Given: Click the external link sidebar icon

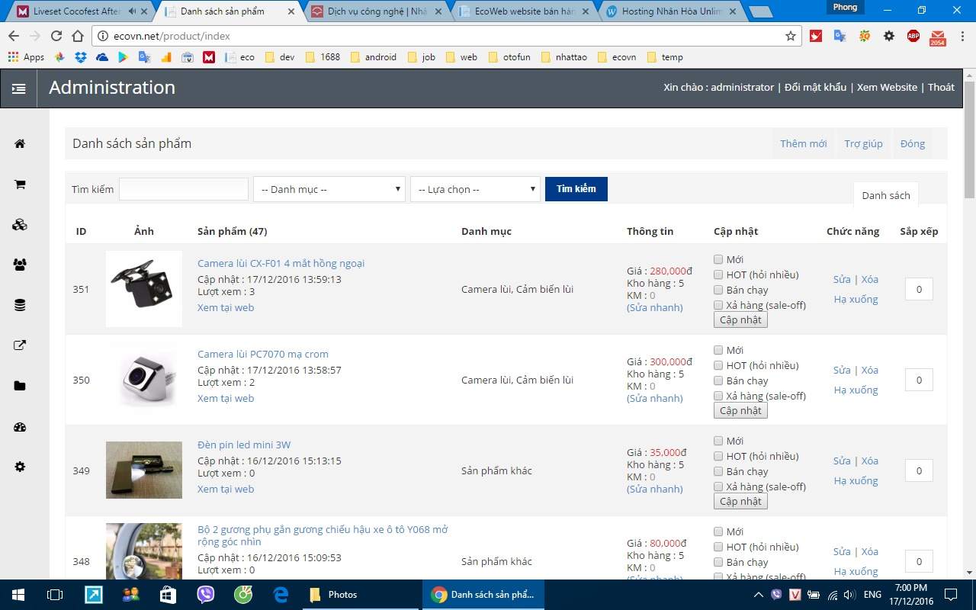Looking at the screenshot, I should click(x=20, y=345).
